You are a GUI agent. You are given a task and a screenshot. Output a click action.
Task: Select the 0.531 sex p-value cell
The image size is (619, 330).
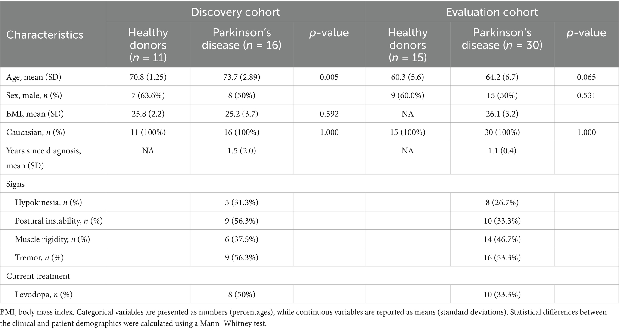586,96
